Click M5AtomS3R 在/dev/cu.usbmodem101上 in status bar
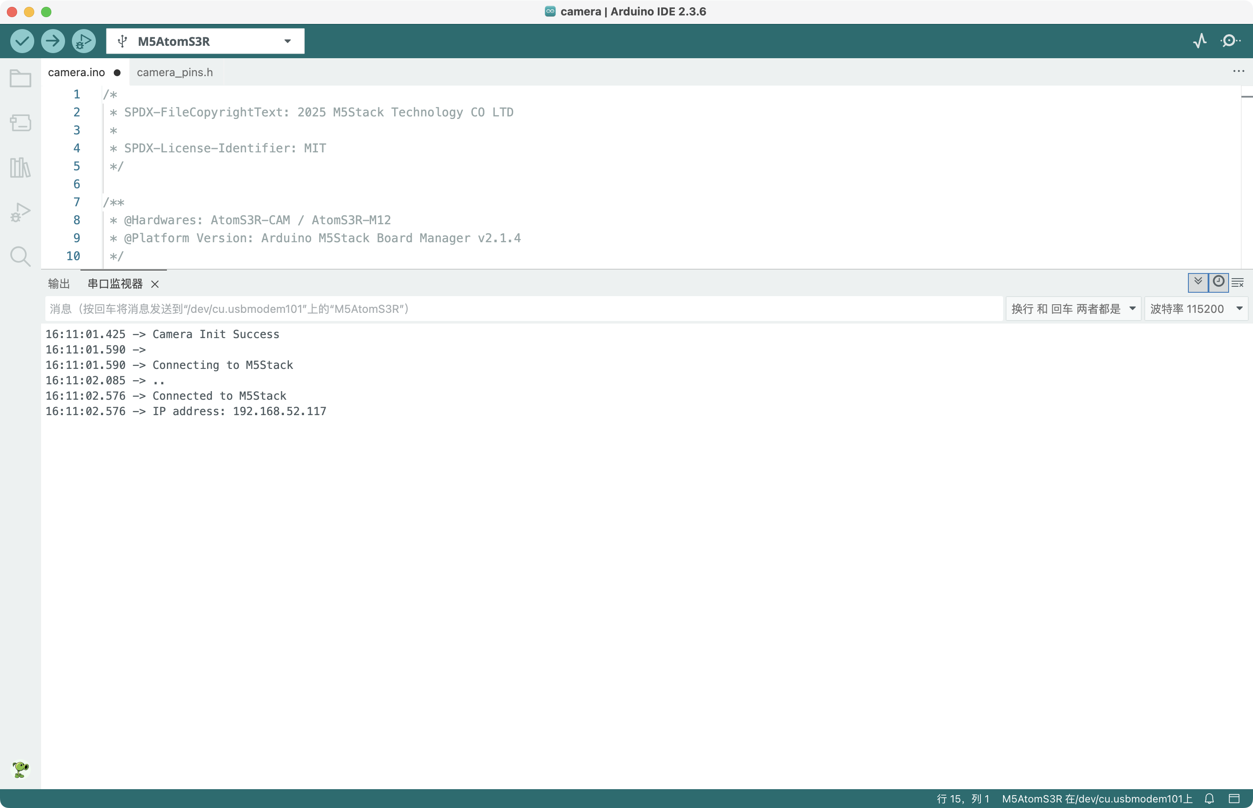 tap(1097, 799)
